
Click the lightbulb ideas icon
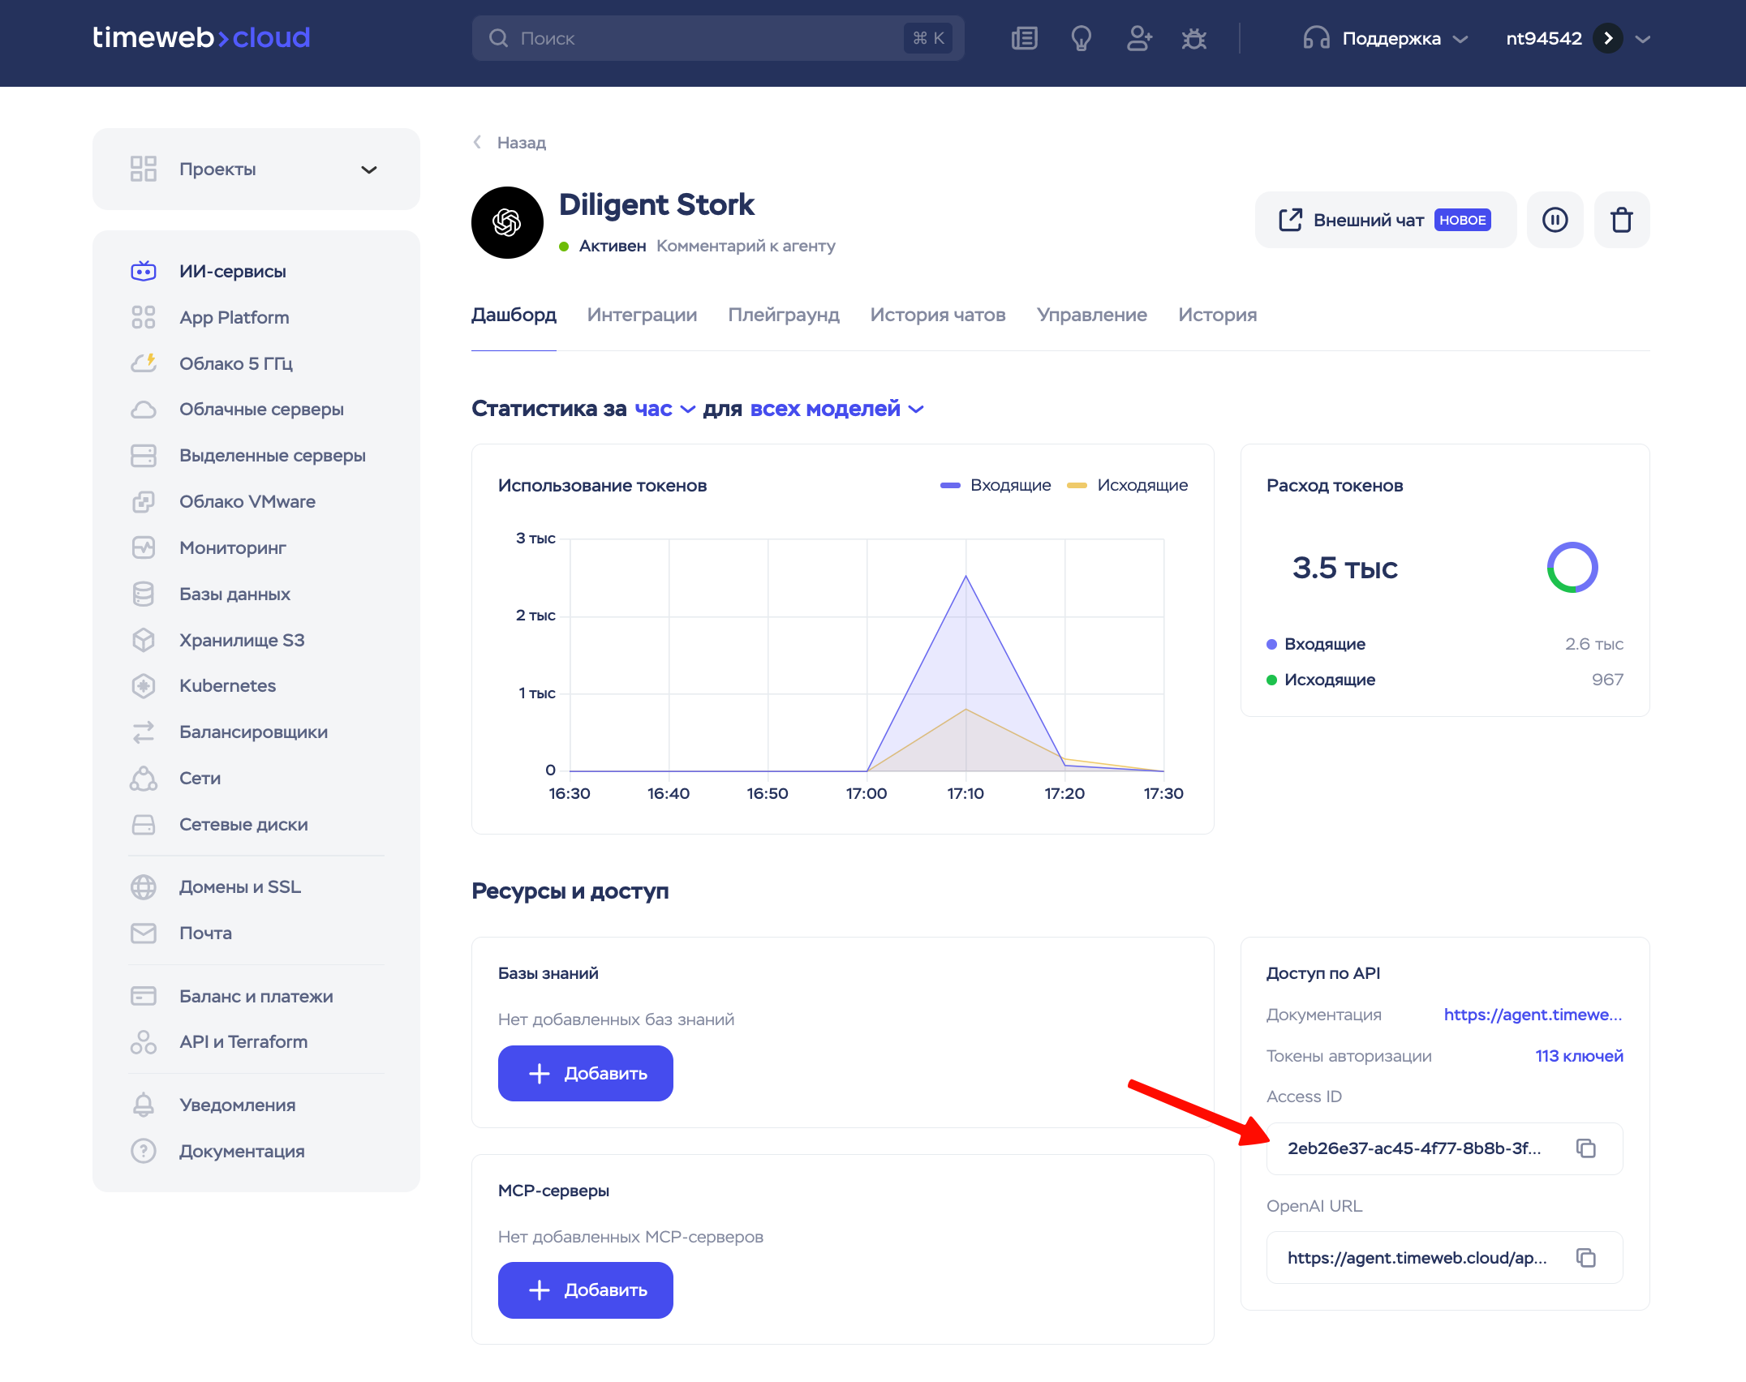pyautogui.click(x=1082, y=38)
